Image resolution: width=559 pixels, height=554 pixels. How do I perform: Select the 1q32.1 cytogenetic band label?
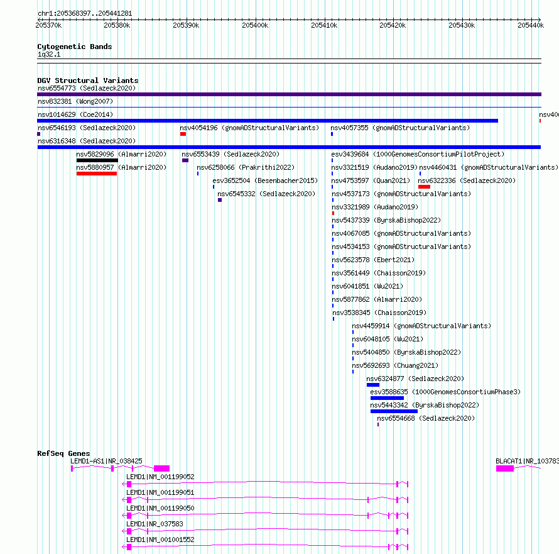point(49,54)
